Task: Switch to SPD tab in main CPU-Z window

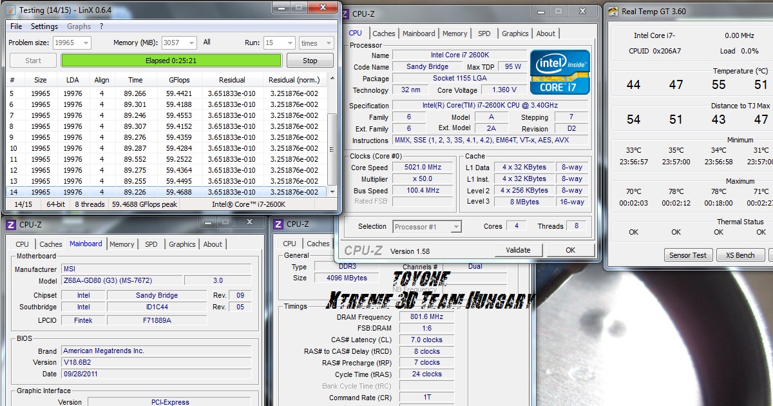Action: pyautogui.click(x=484, y=34)
